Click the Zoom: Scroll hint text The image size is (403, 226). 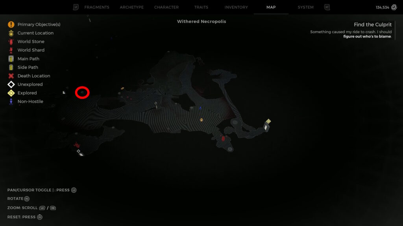(x=22, y=208)
